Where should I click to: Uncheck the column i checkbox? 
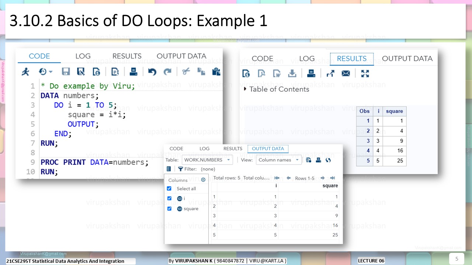[x=169, y=198]
